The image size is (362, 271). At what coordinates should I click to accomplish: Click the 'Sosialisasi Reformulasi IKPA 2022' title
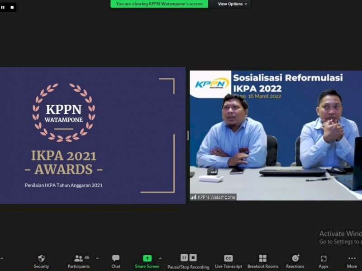[288, 83]
